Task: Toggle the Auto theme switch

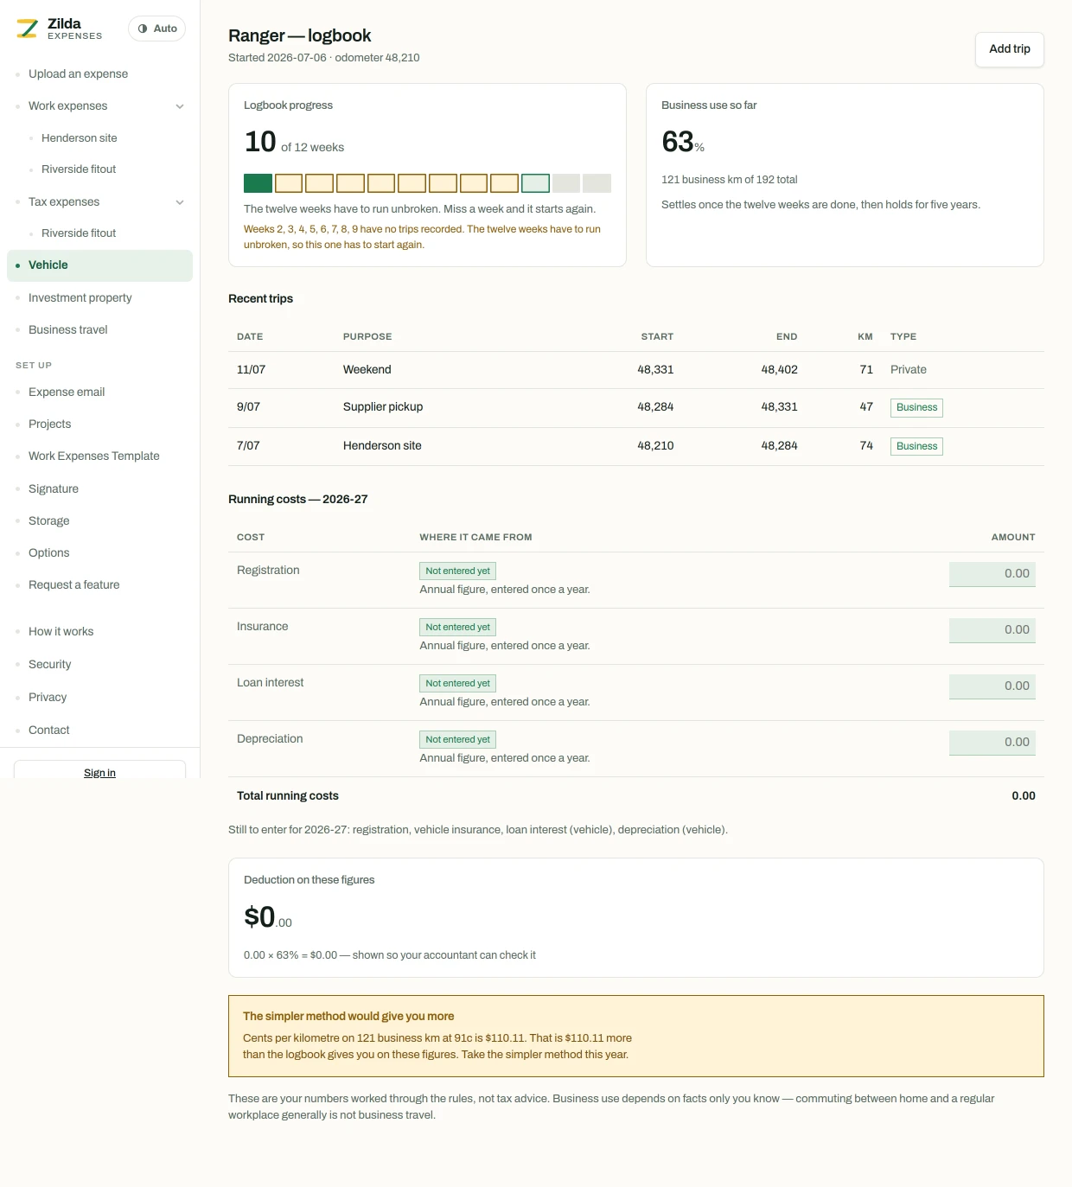Action: tap(156, 29)
